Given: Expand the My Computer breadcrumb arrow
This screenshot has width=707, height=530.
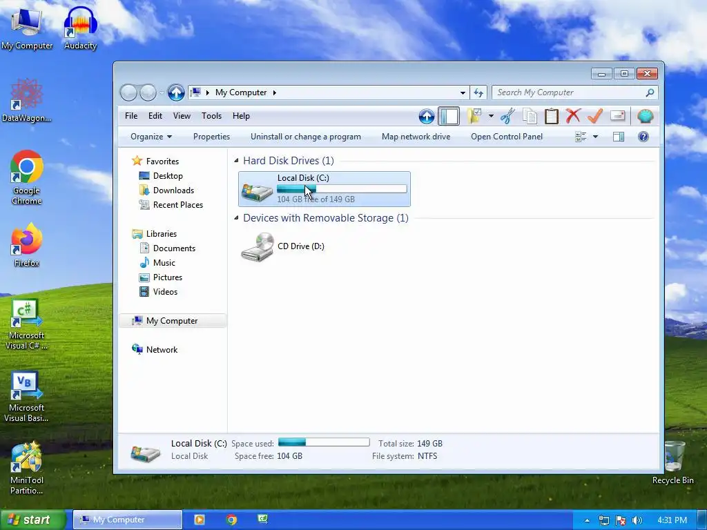Looking at the screenshot, I should click(274, 93).
